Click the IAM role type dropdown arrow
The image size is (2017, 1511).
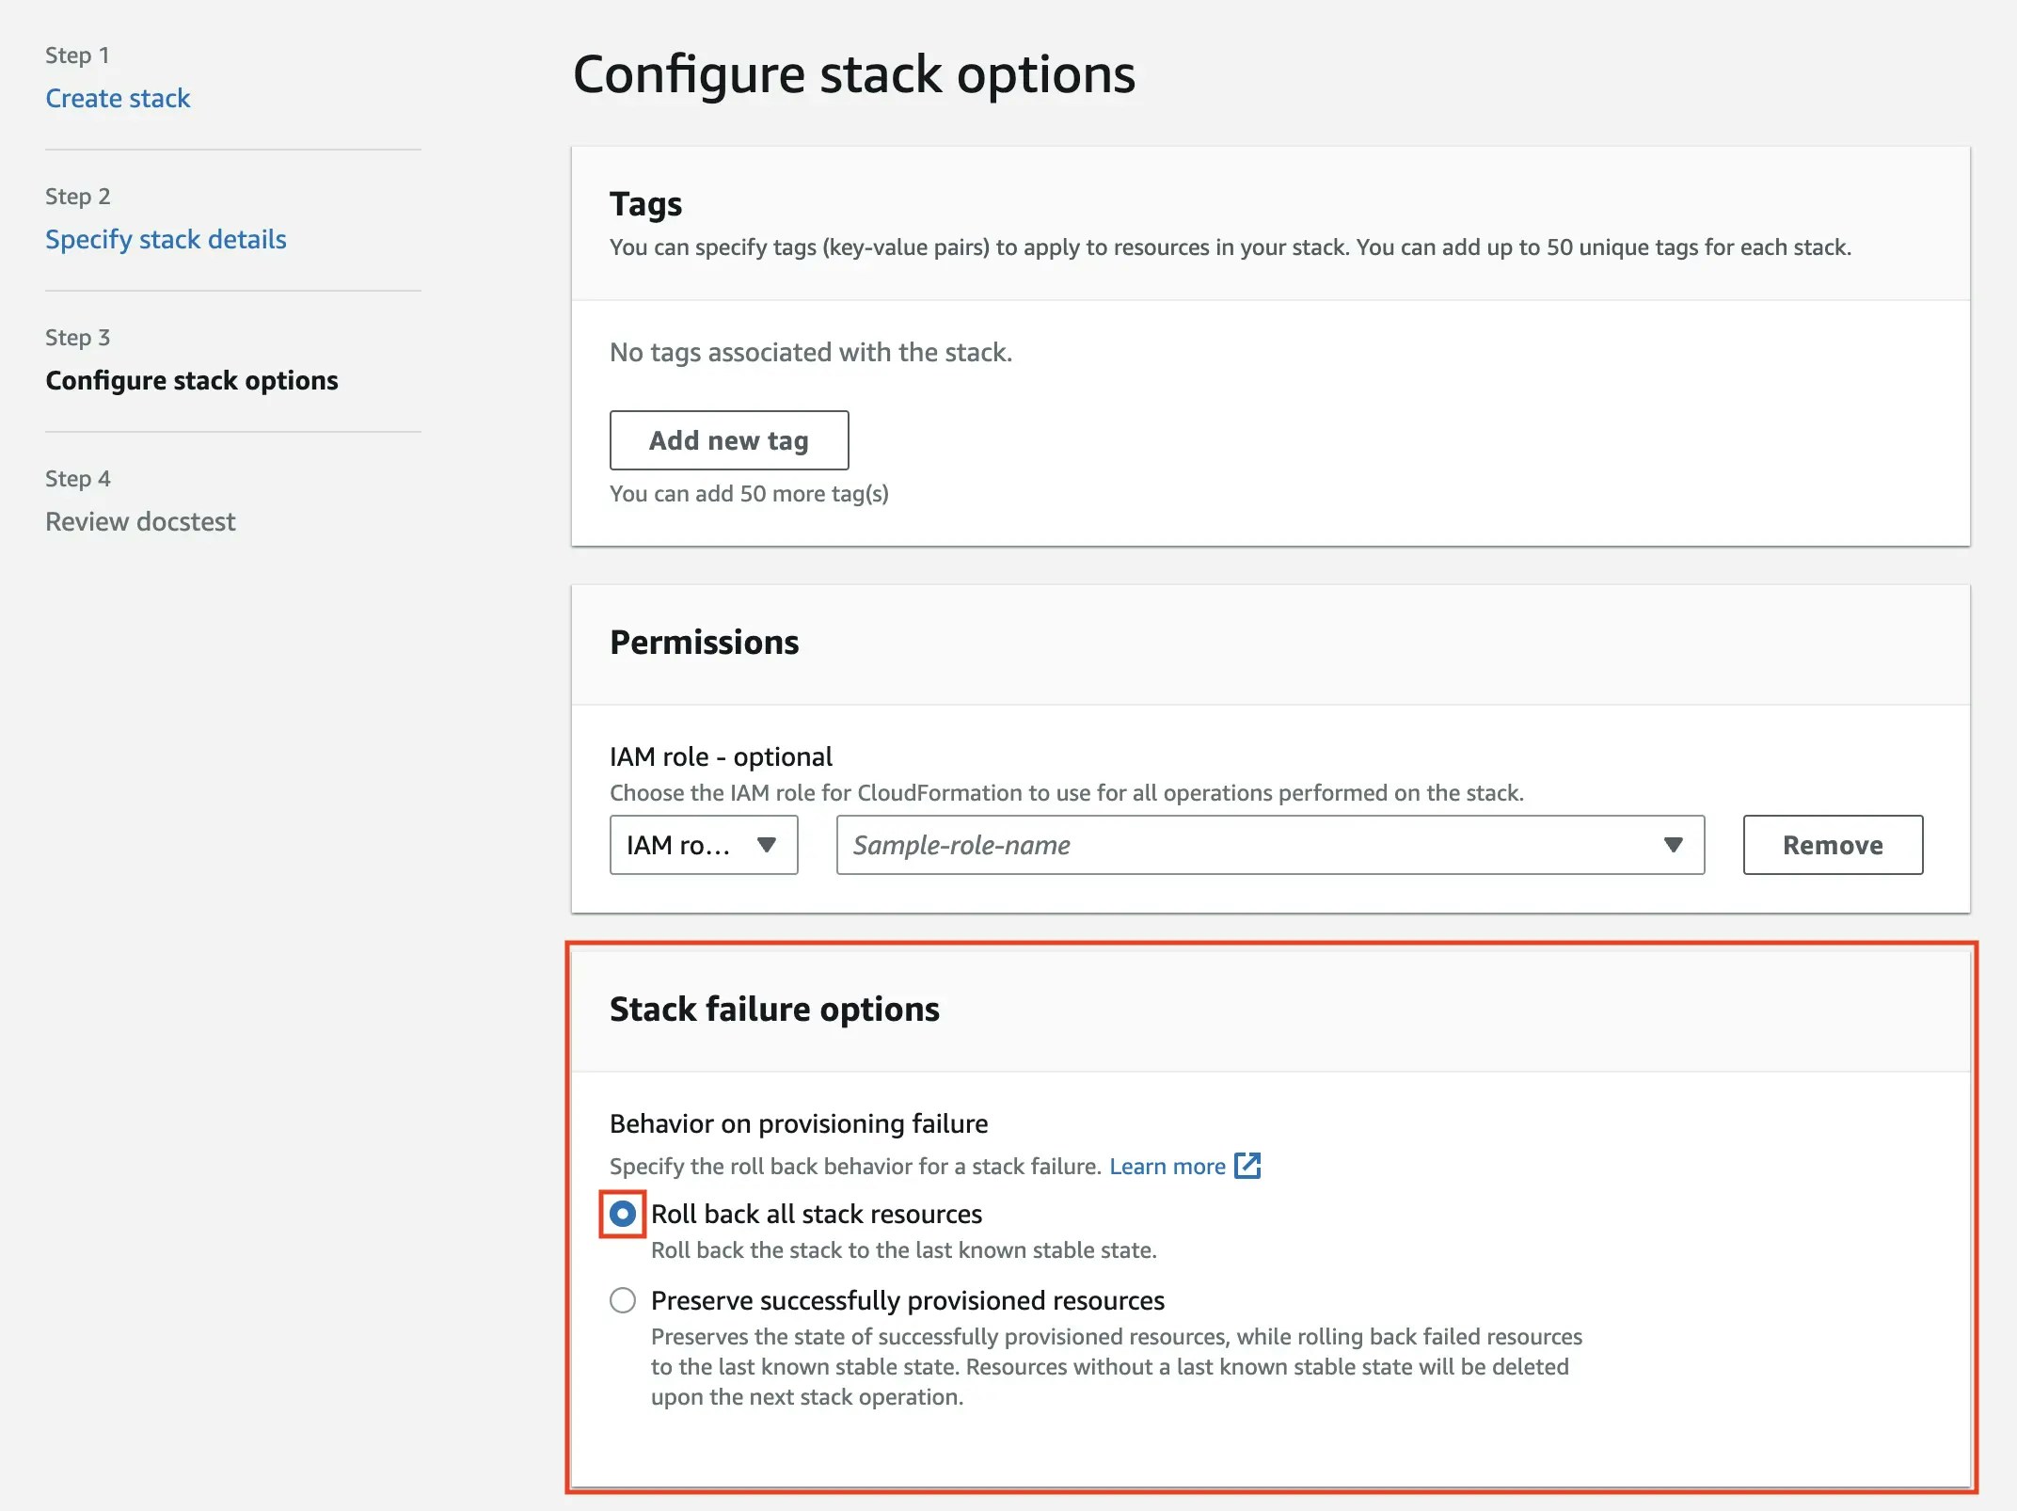coord(767,845)
